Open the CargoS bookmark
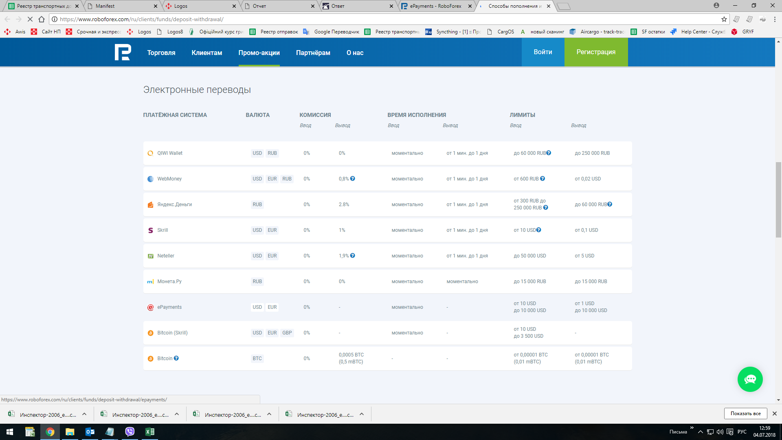The height and width of the screenshot is (440, 782). click(501, 32)
